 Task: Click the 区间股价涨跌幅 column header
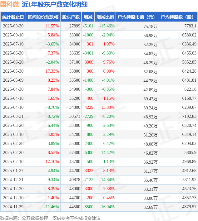[x=43, y=17]
